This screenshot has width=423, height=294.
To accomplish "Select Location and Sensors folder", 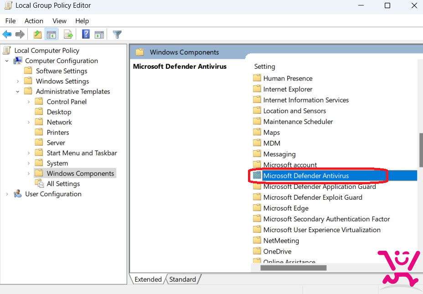I will coord(294,111).
